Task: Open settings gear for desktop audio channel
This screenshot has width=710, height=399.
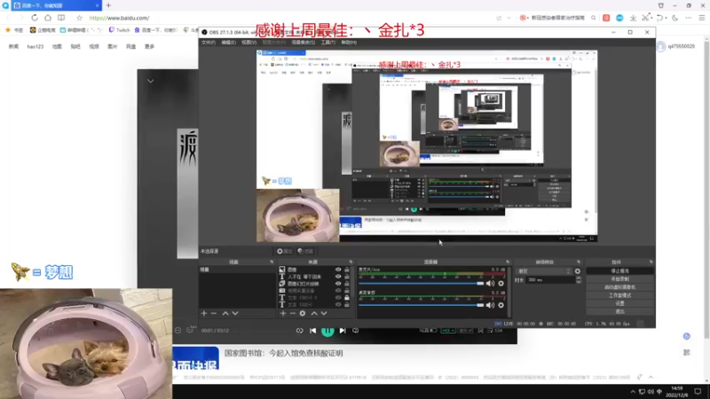Action: pos(501,305)
